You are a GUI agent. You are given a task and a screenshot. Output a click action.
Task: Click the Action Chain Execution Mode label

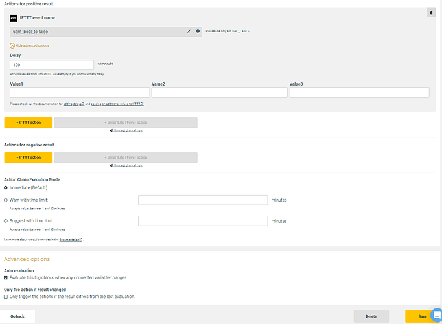pos(32,179)
